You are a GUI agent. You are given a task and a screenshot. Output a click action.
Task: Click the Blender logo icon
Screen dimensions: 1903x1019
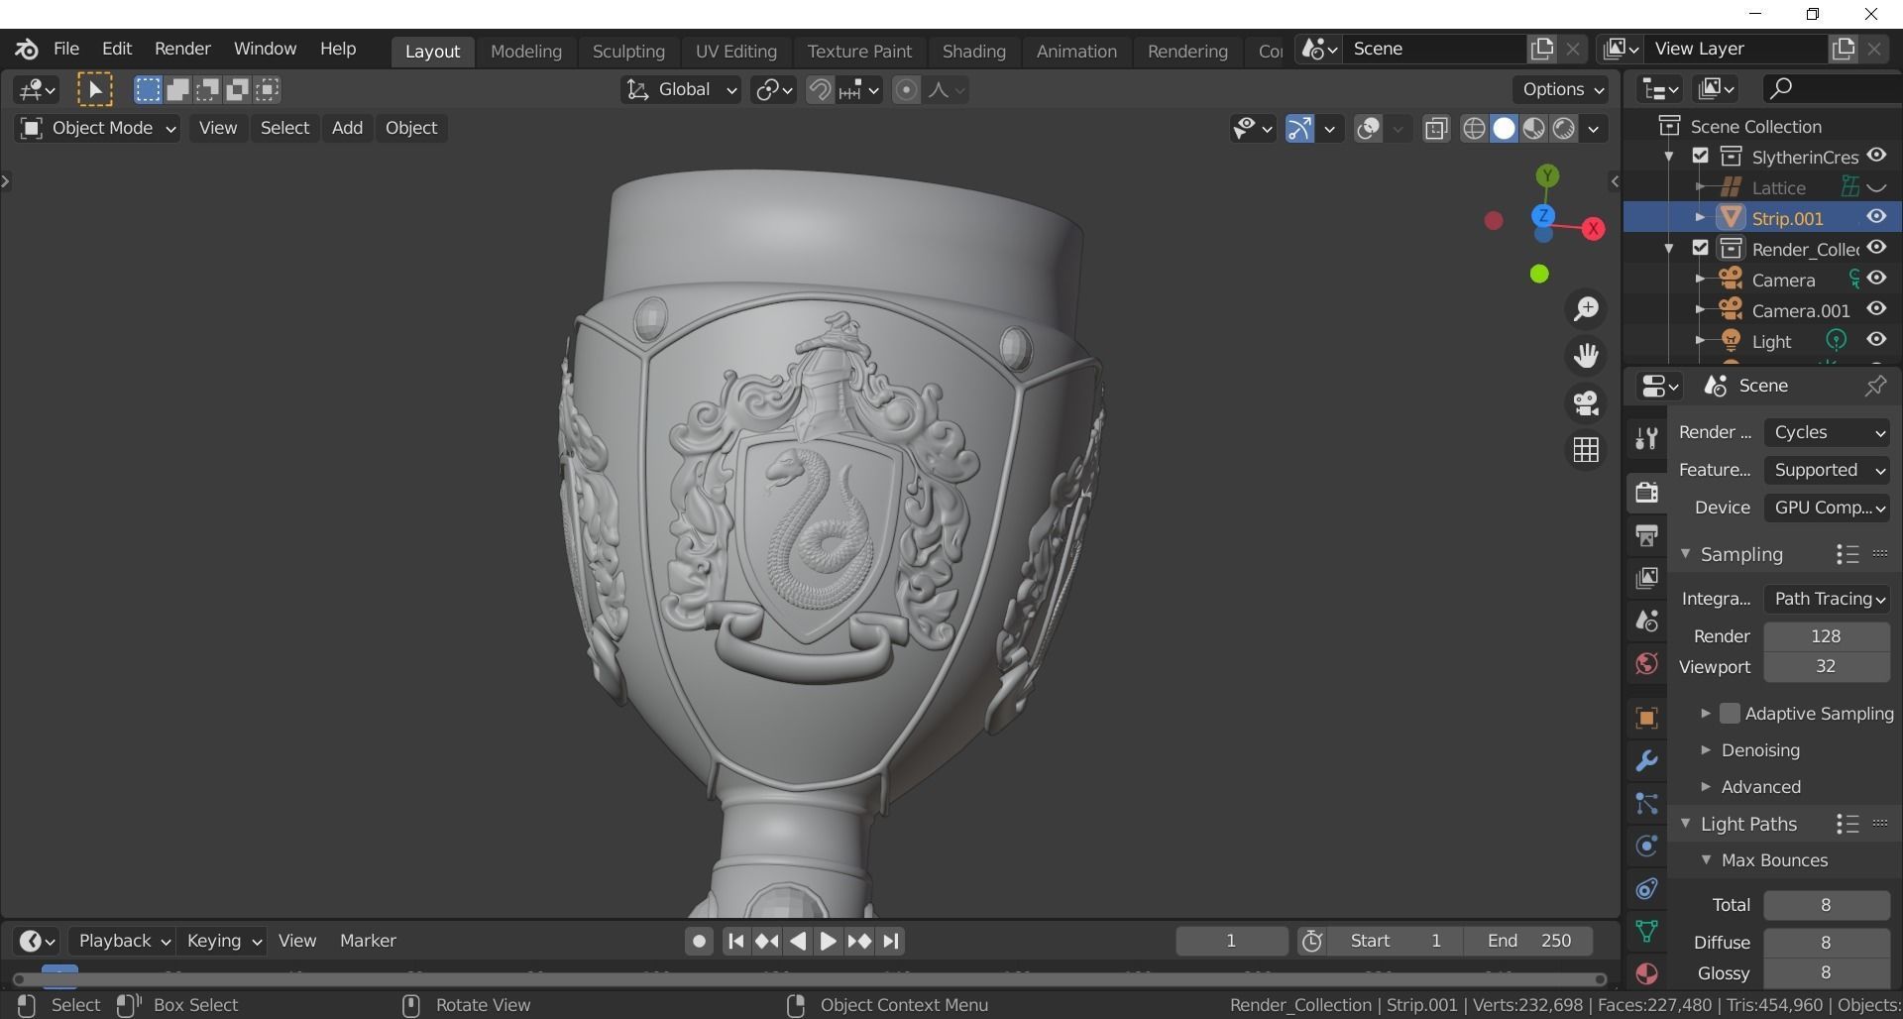point(27,49)
